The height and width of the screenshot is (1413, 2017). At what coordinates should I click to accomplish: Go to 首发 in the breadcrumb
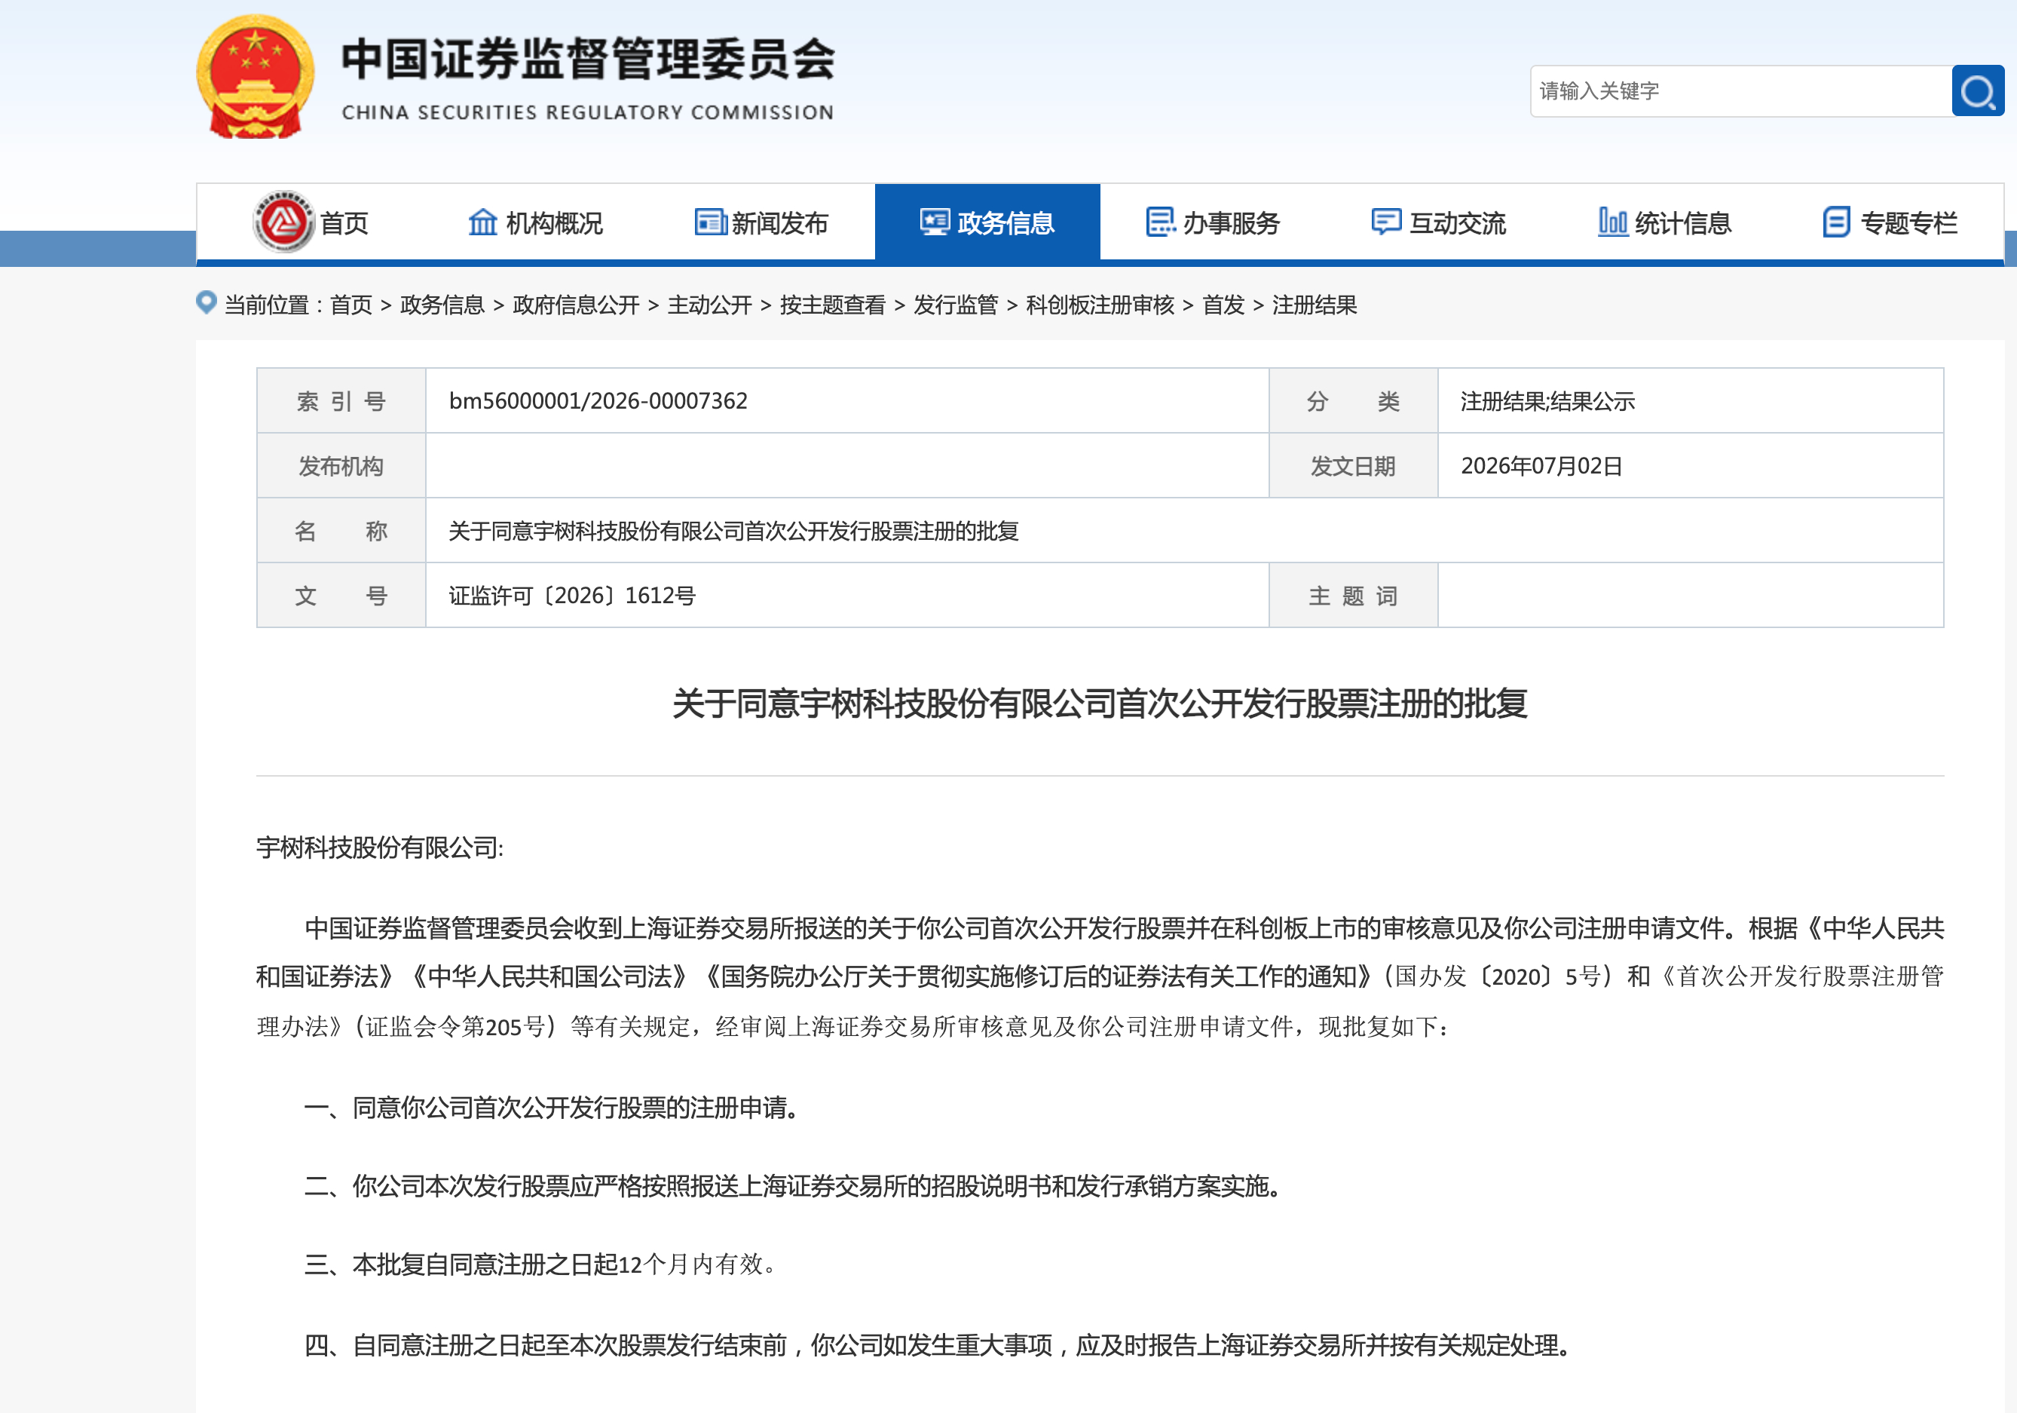1224,305
